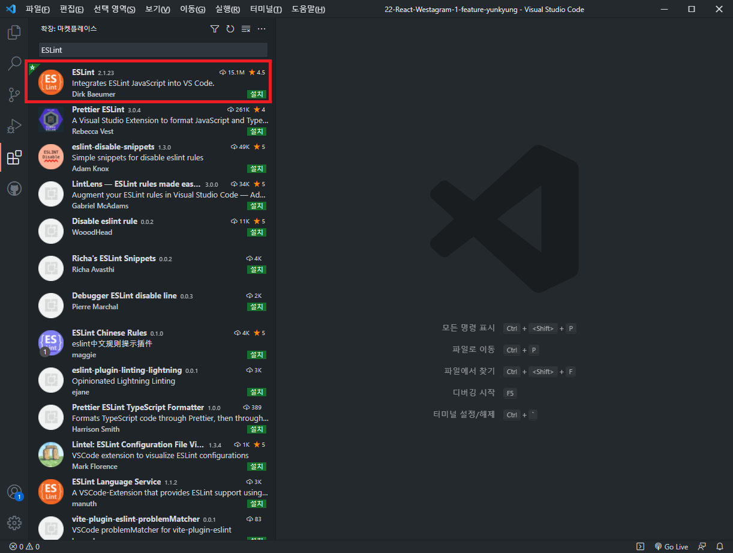
Task: Select vite-plugin-eslint-problemMatcher title
Action: [x=136, y=519]
